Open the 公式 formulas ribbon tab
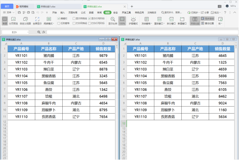This screenshot has height=160, width=239. 83,12
